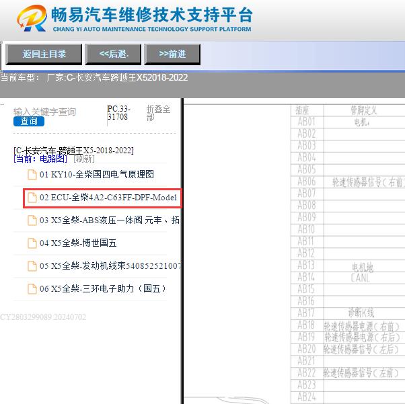Select the AB13 电机地 cell
The height and width of the screenshot is (404, 405).
[364, 266]
